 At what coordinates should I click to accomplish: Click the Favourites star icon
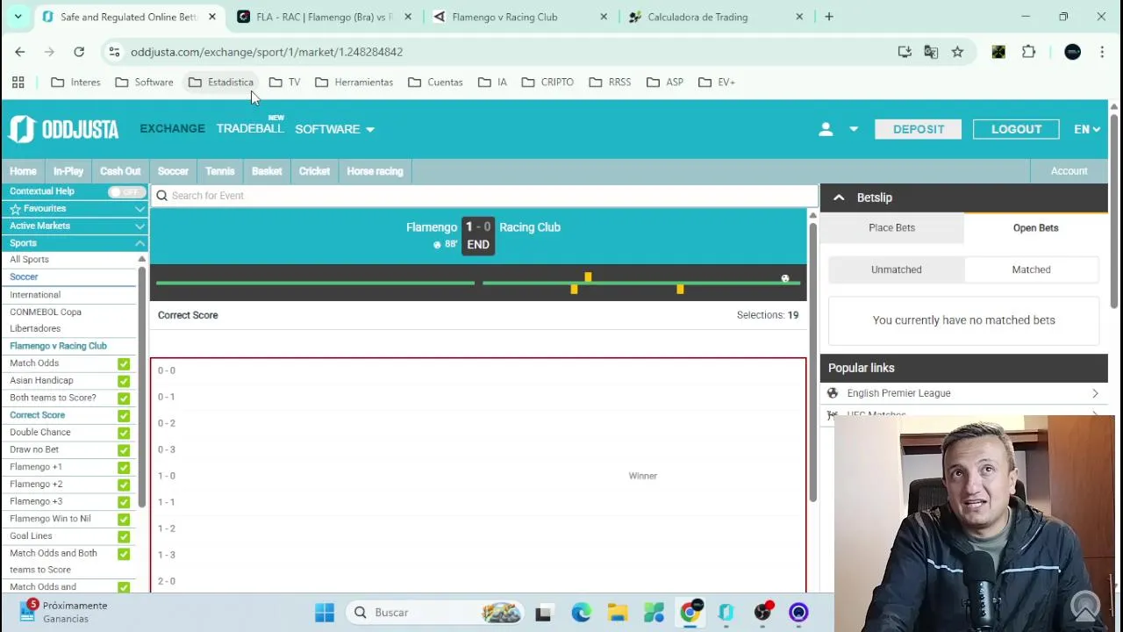15,209
